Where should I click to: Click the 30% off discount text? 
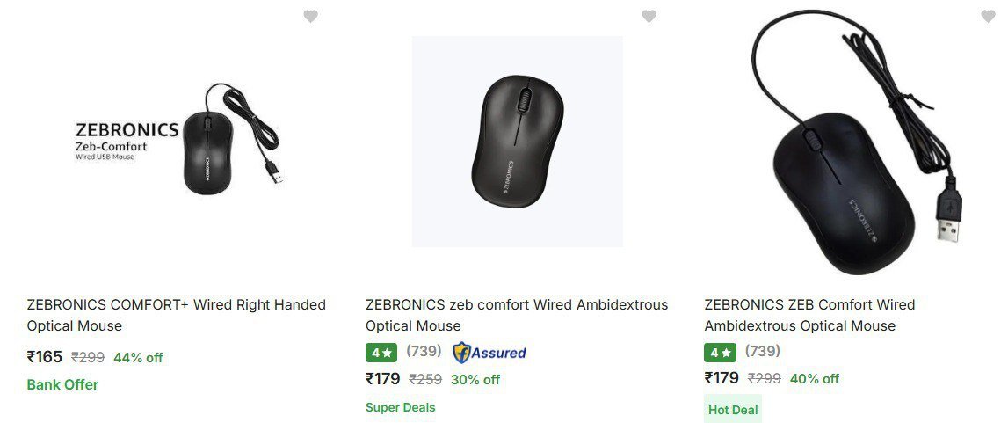[475, 380]
